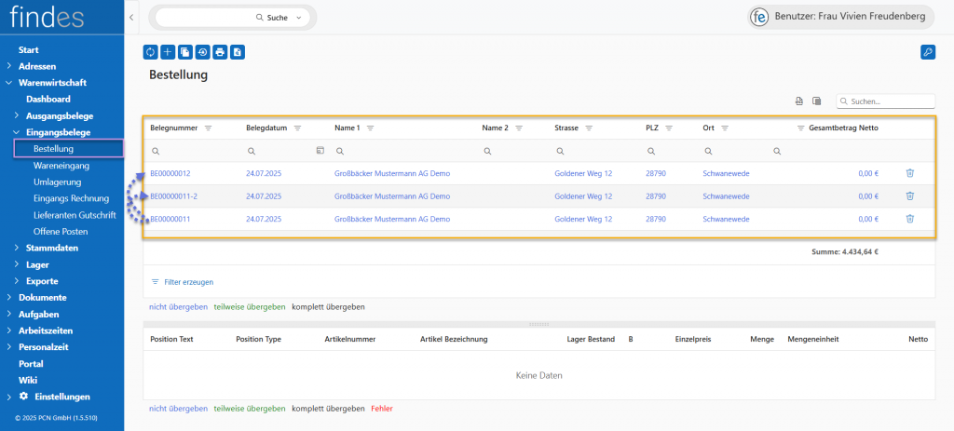Click the refresh icon above Bestellung
Viewport: 954px width, 431px height.
click(x=151, y=52)
